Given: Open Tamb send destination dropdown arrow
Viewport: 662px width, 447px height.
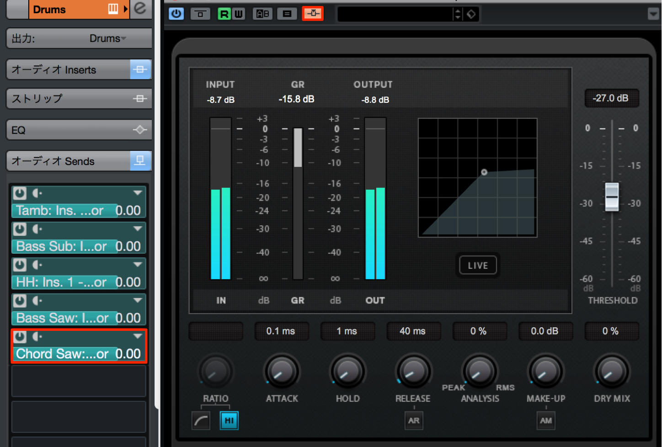Looking at the screenshot, I should 138,193.
